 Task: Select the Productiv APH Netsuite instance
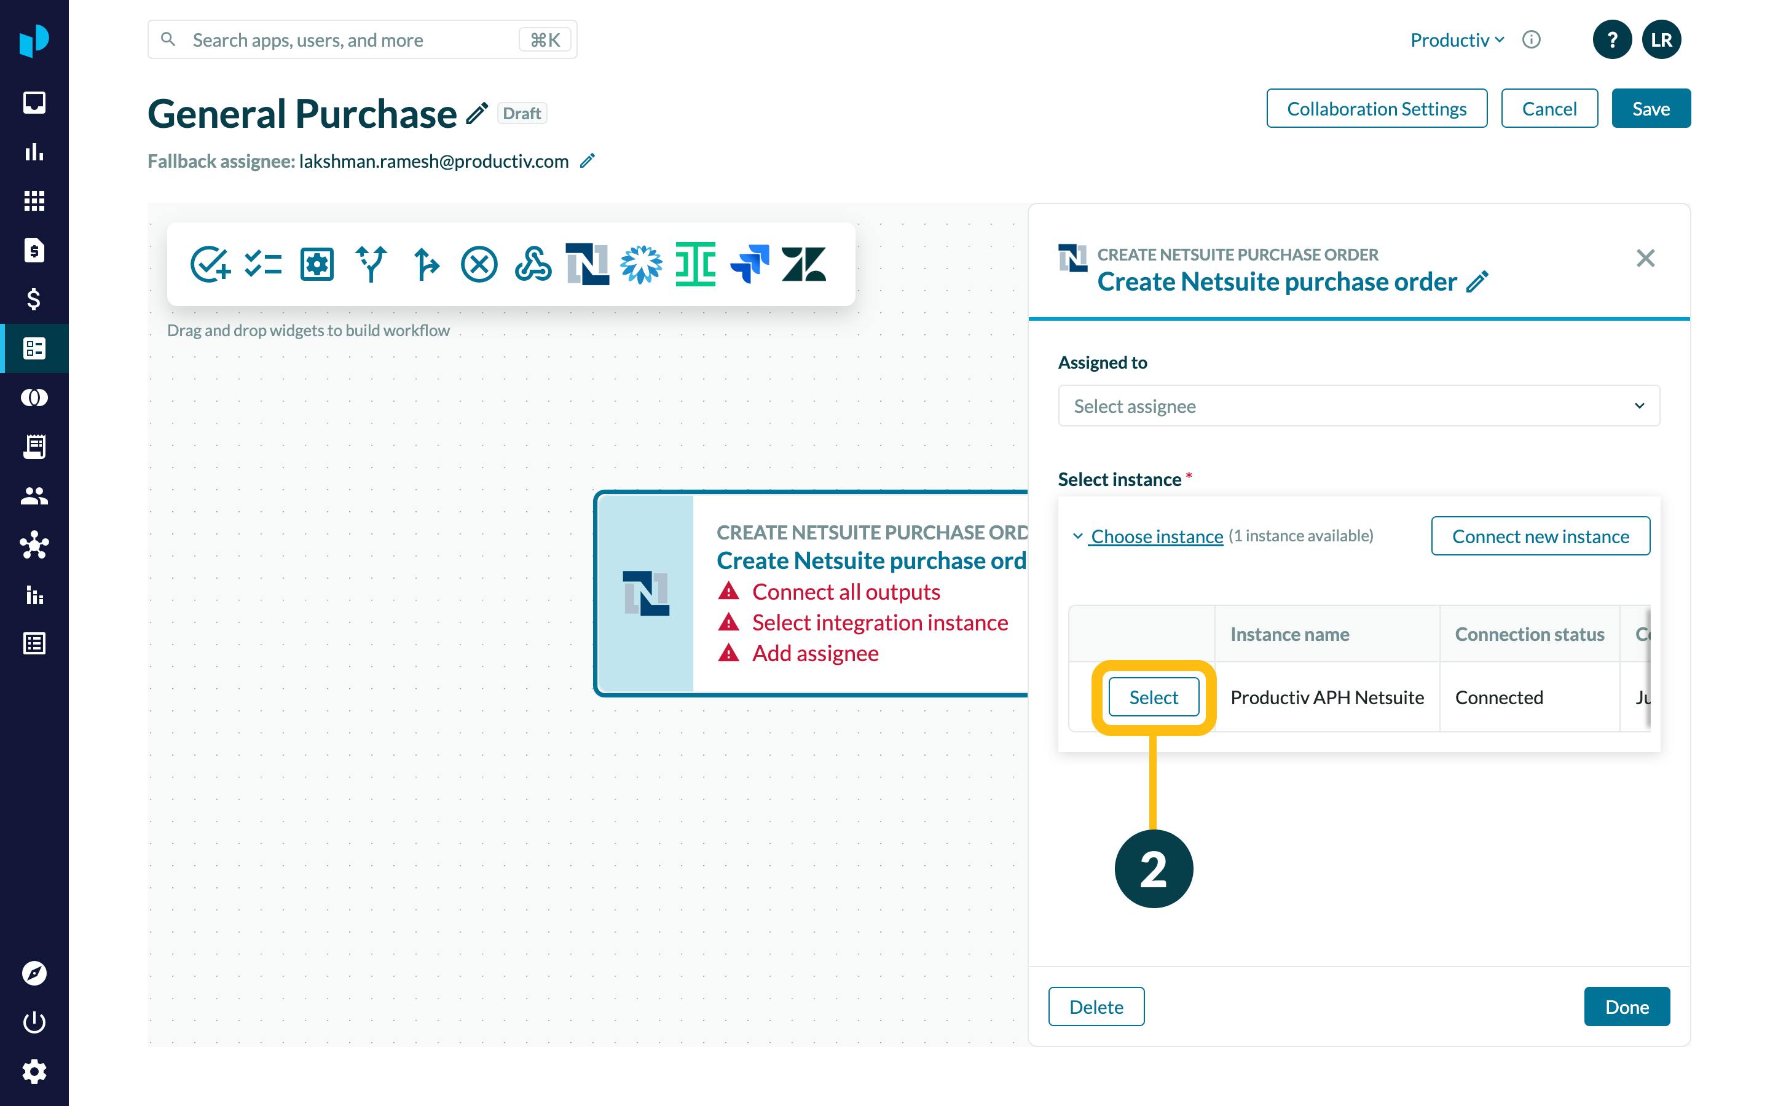1154,697
